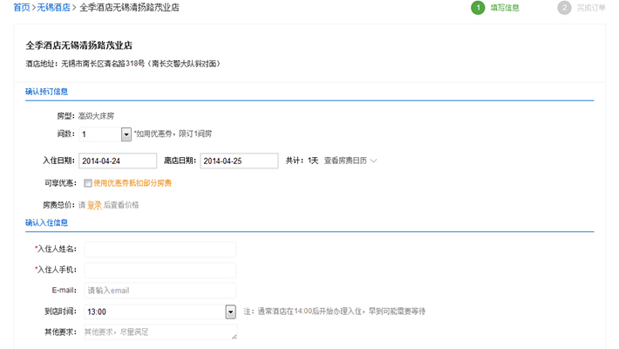This screenshot has width=619, height=349.
Task: Click the 登录 link to view price
Action: (x=94, y=205)
